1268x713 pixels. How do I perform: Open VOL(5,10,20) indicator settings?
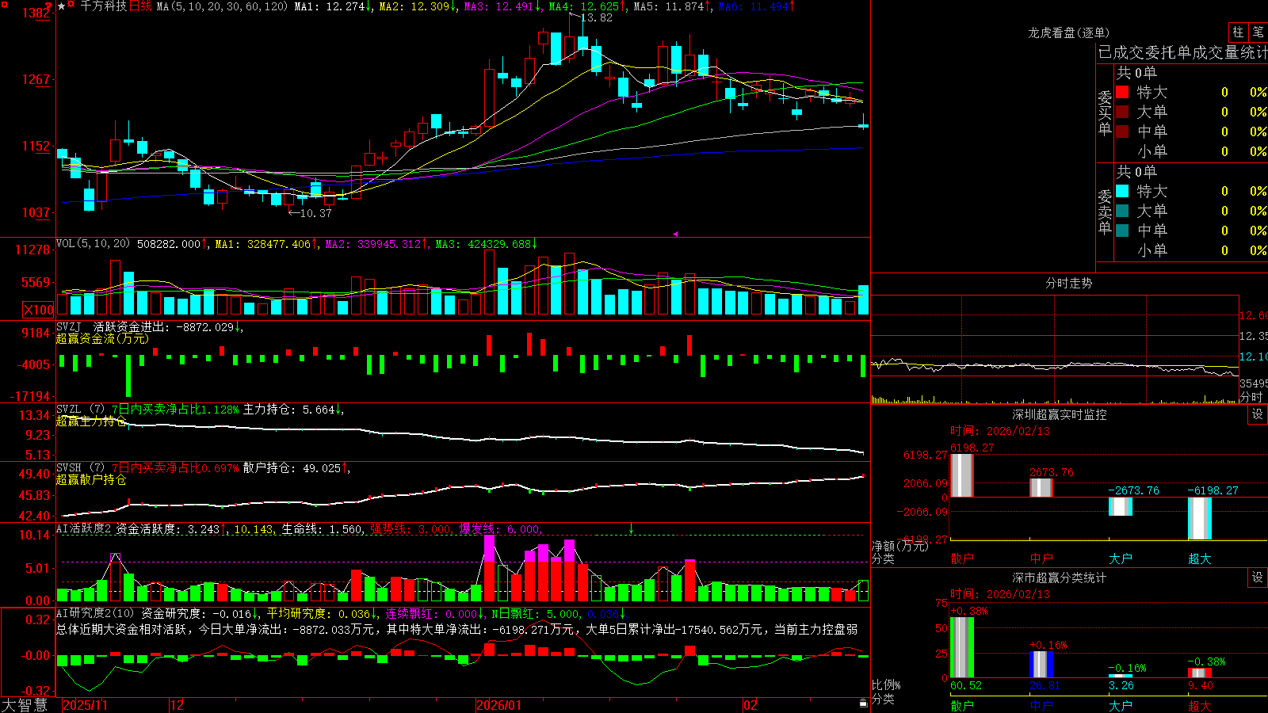93,244
